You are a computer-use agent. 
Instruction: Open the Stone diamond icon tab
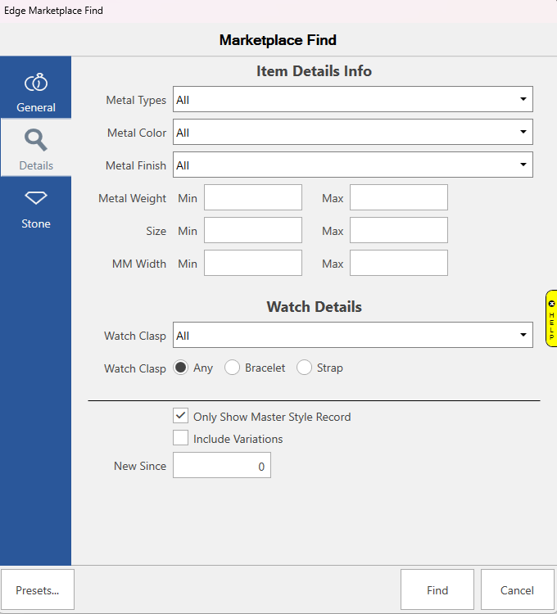point(36,208)
